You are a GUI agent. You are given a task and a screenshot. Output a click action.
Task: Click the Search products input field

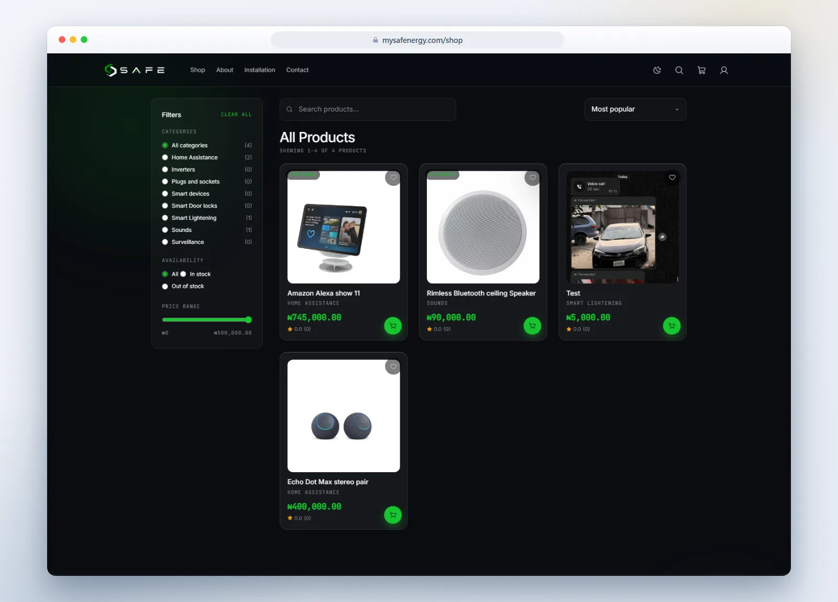[368, 109]
